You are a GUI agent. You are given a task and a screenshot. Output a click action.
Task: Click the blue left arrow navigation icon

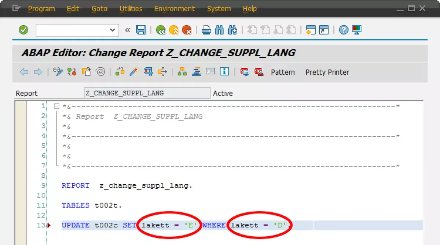pos(24,72)
